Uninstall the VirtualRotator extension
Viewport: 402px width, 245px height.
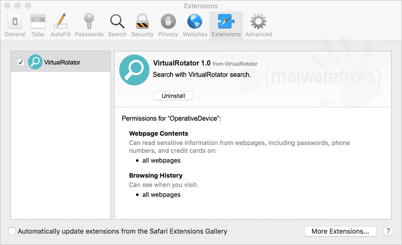(x=173, y=96)
